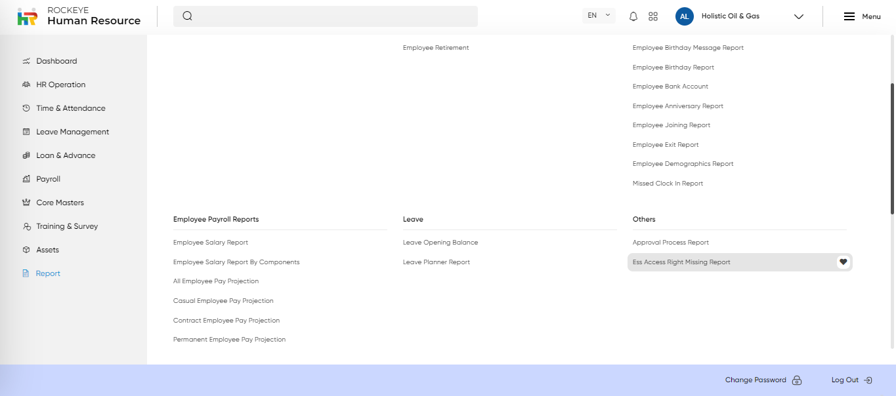The height and width of the screenshot is (396, 896).
Task: Open Employee Demographics Report
Action: [683, 164]
